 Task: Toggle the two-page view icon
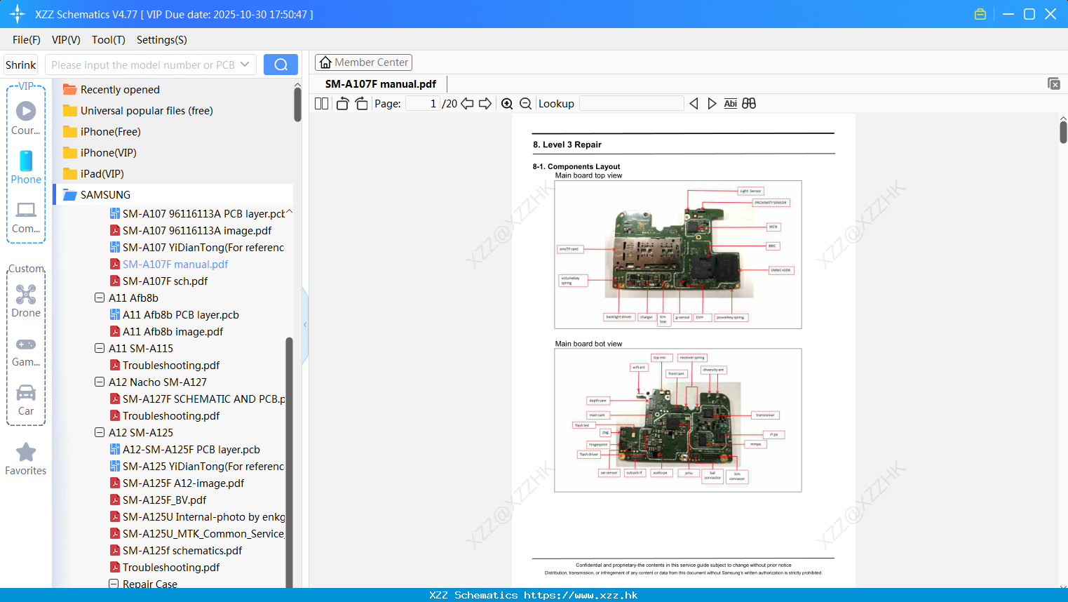tap(321, 103)
